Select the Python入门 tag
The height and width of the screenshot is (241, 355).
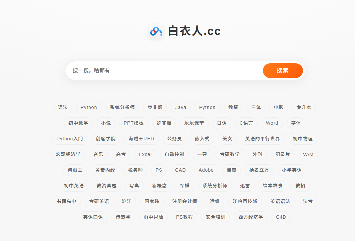coord(70,139)
